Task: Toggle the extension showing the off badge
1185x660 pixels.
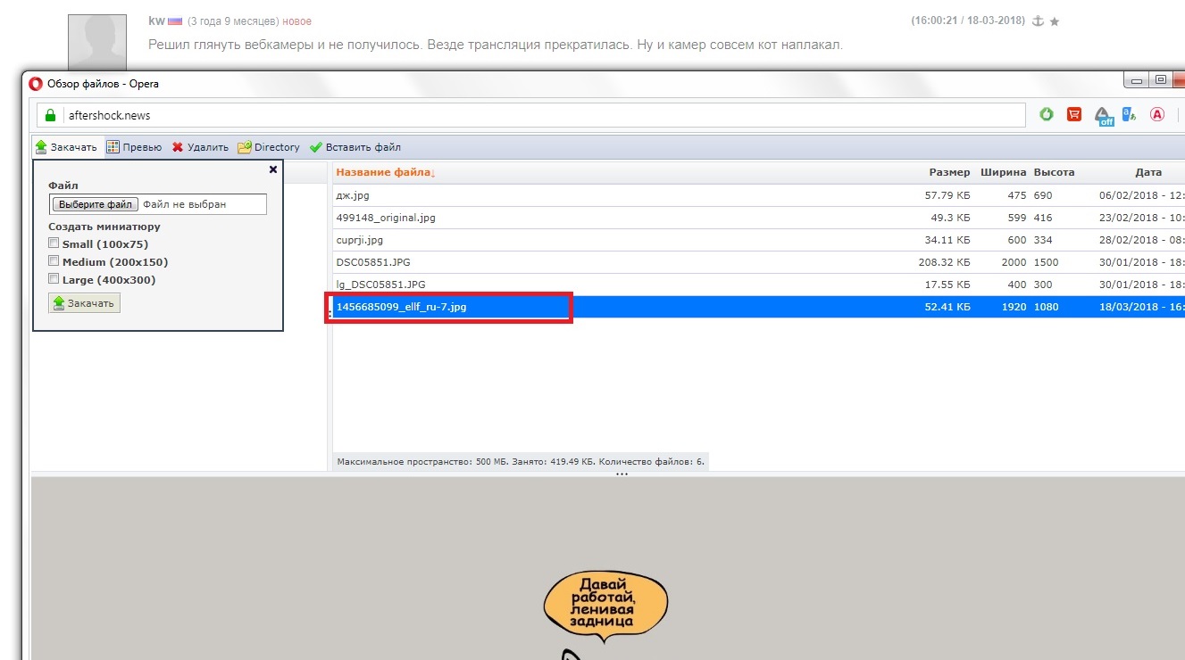Action: (x=1104, y=116)
